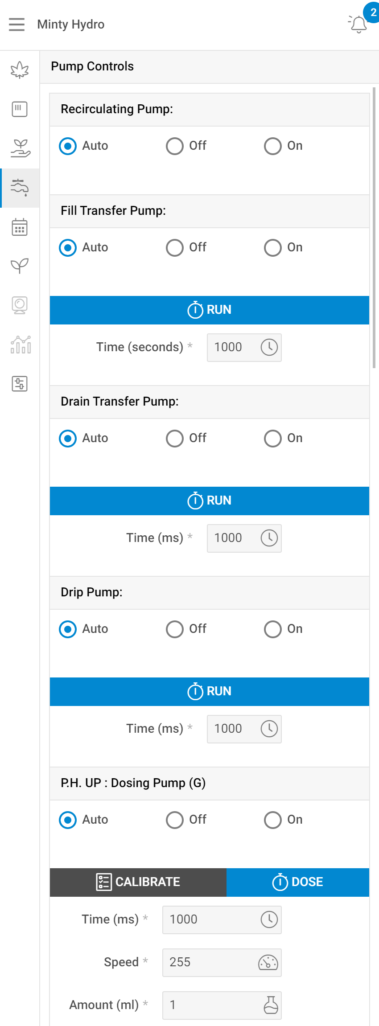Set Drain Transfer Pump to Off
Image resolution: width=379 pixels, height=1026 pixels.
pos(175,439)
